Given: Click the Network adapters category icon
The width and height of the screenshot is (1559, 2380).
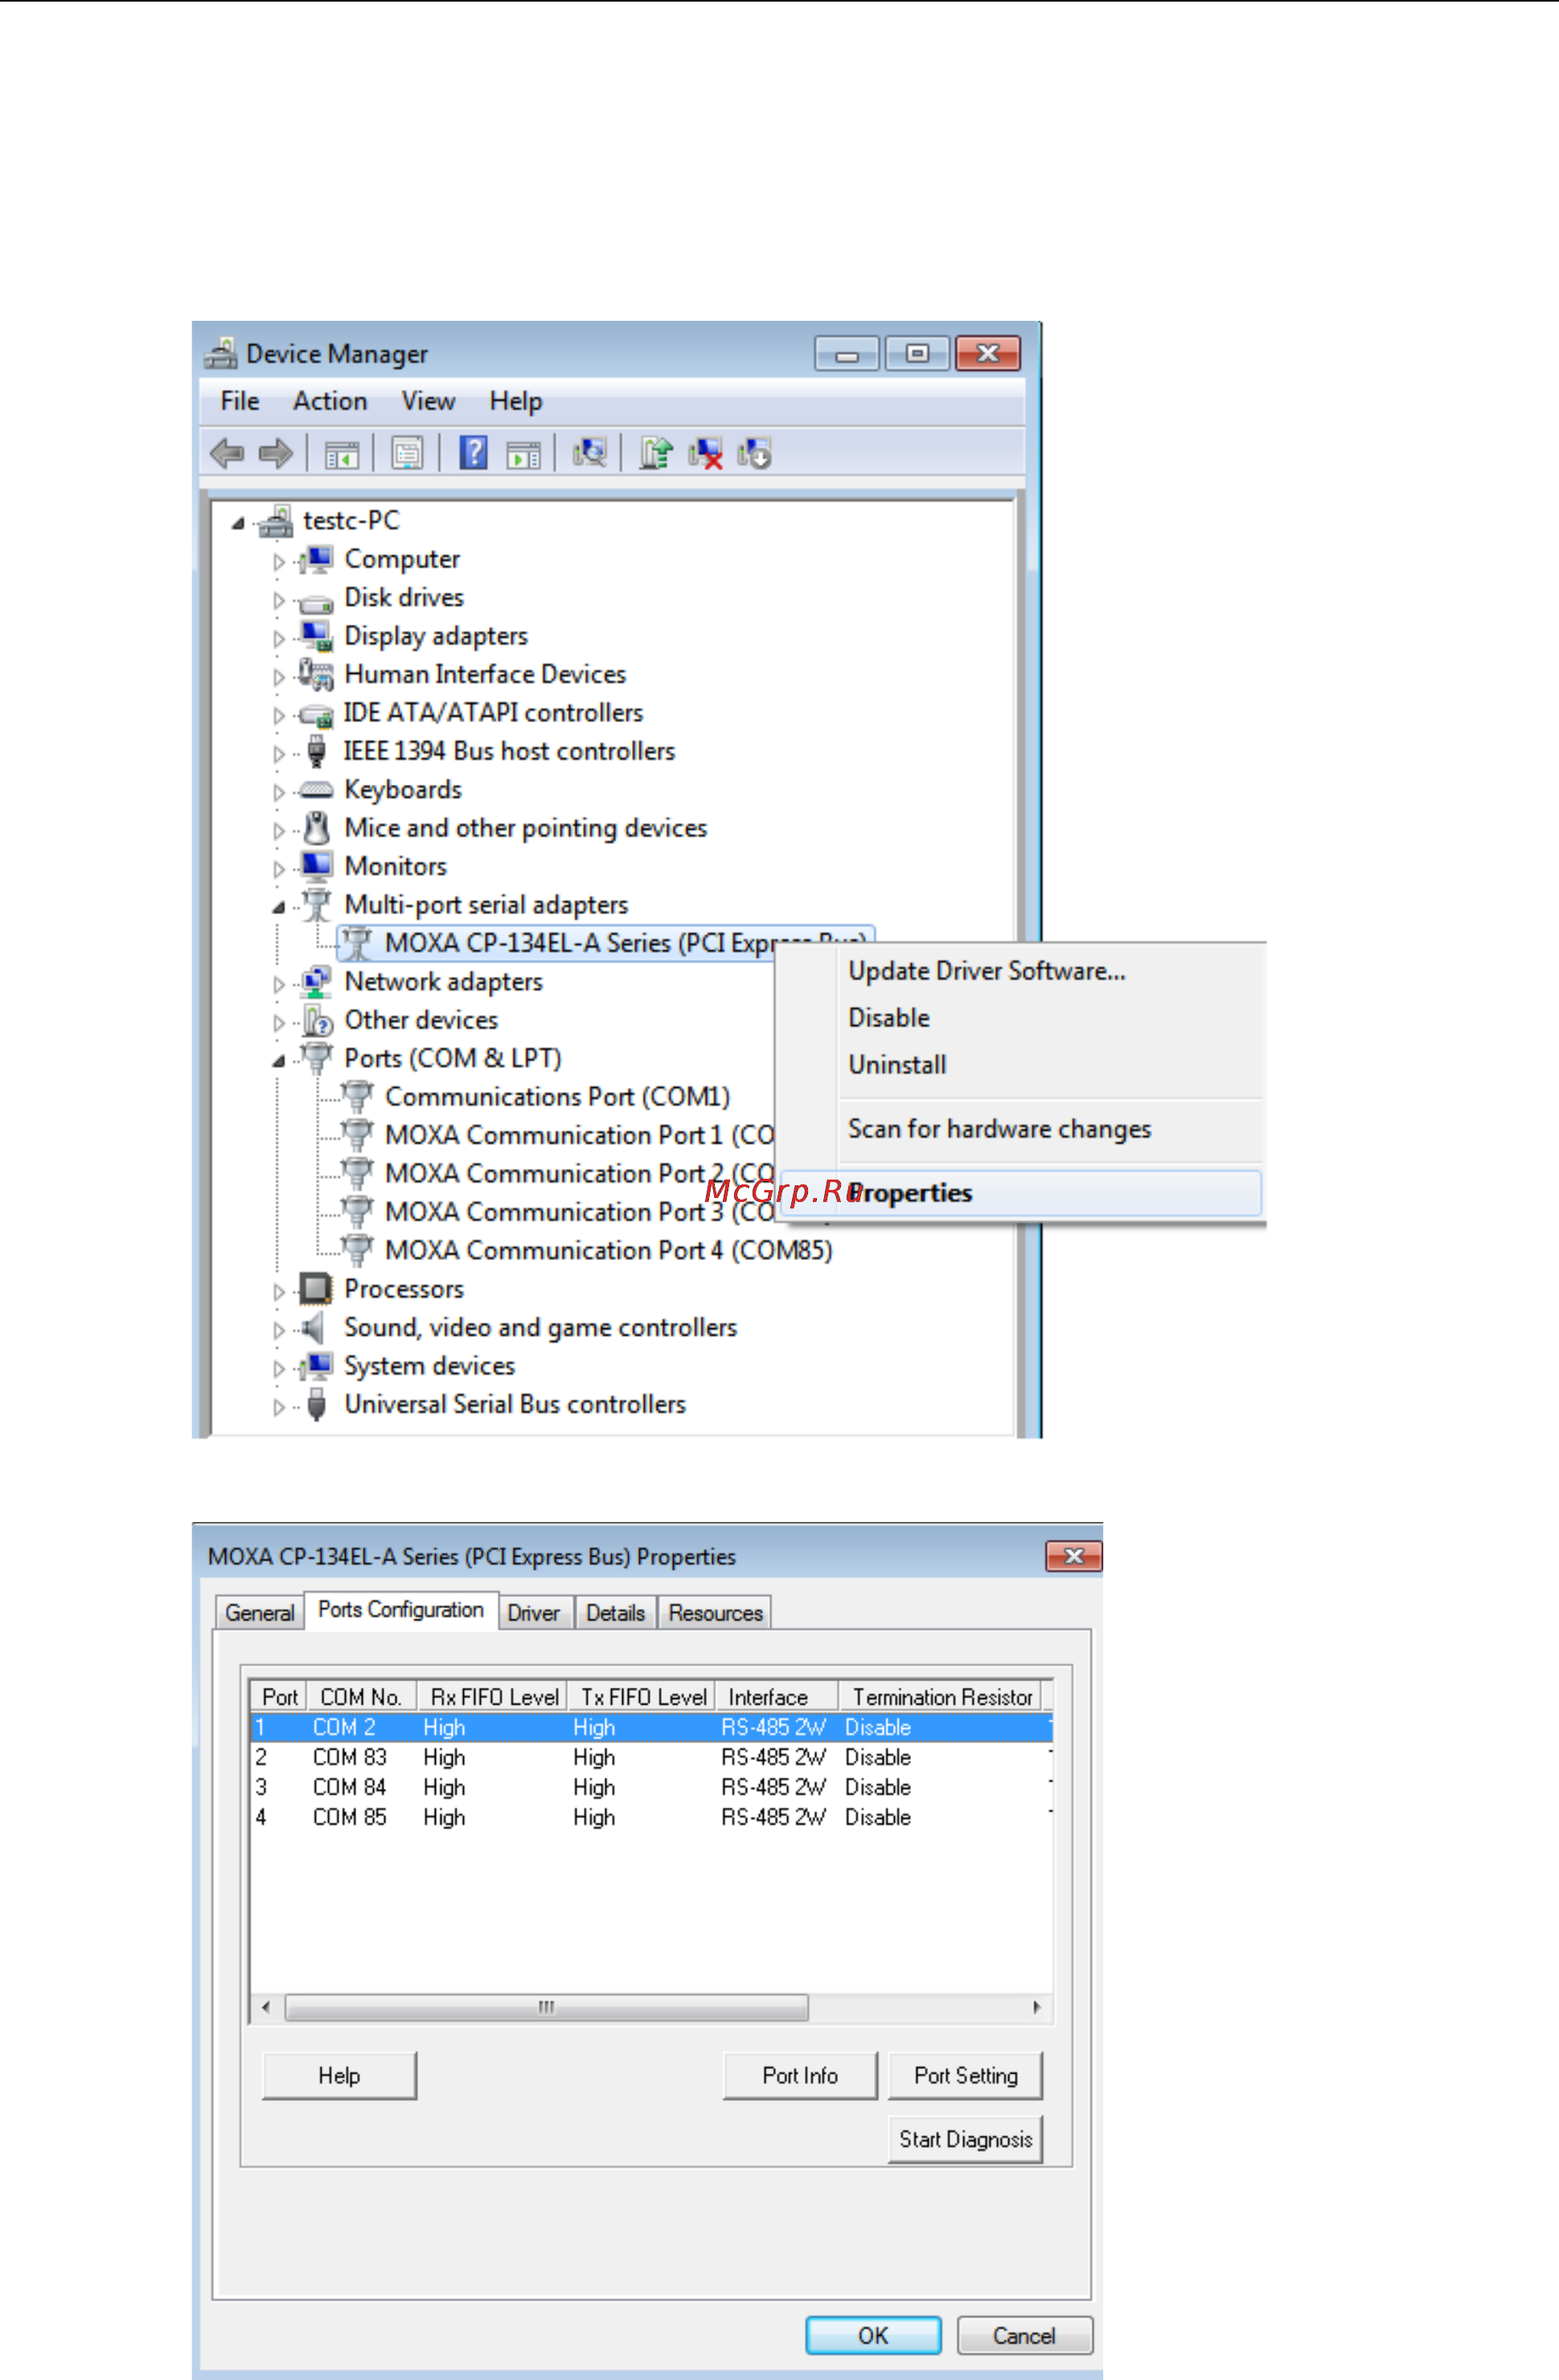Looking at the screenshot, I should point(316,982).
